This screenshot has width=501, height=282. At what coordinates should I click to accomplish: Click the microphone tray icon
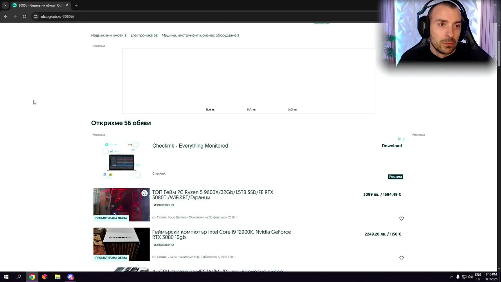458,277
